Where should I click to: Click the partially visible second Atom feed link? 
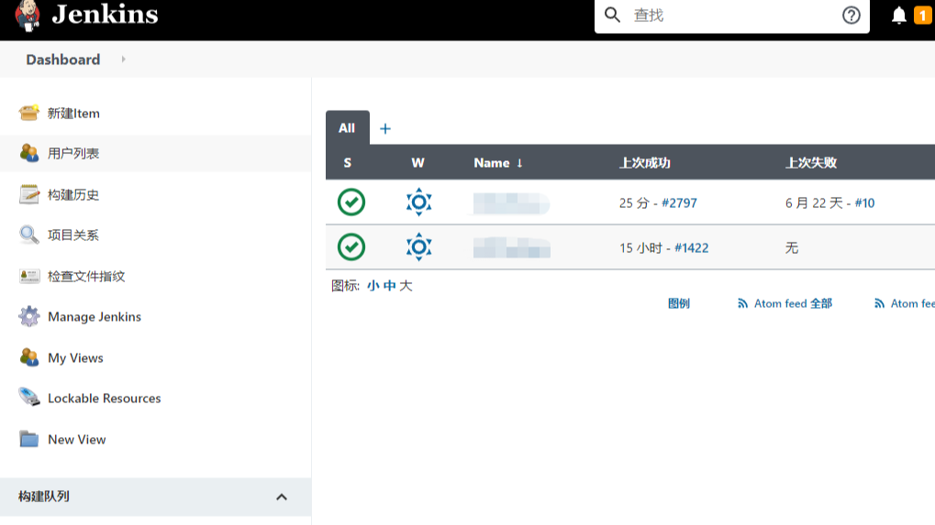click(x=912, y=303)
